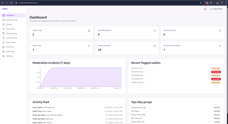Open Wallet Scanner page from sidebar
Screen dimensions: 228x124
point(12,20)
